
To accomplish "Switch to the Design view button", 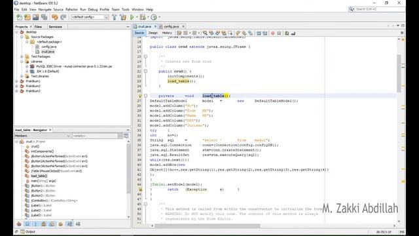I will [153, 33].
